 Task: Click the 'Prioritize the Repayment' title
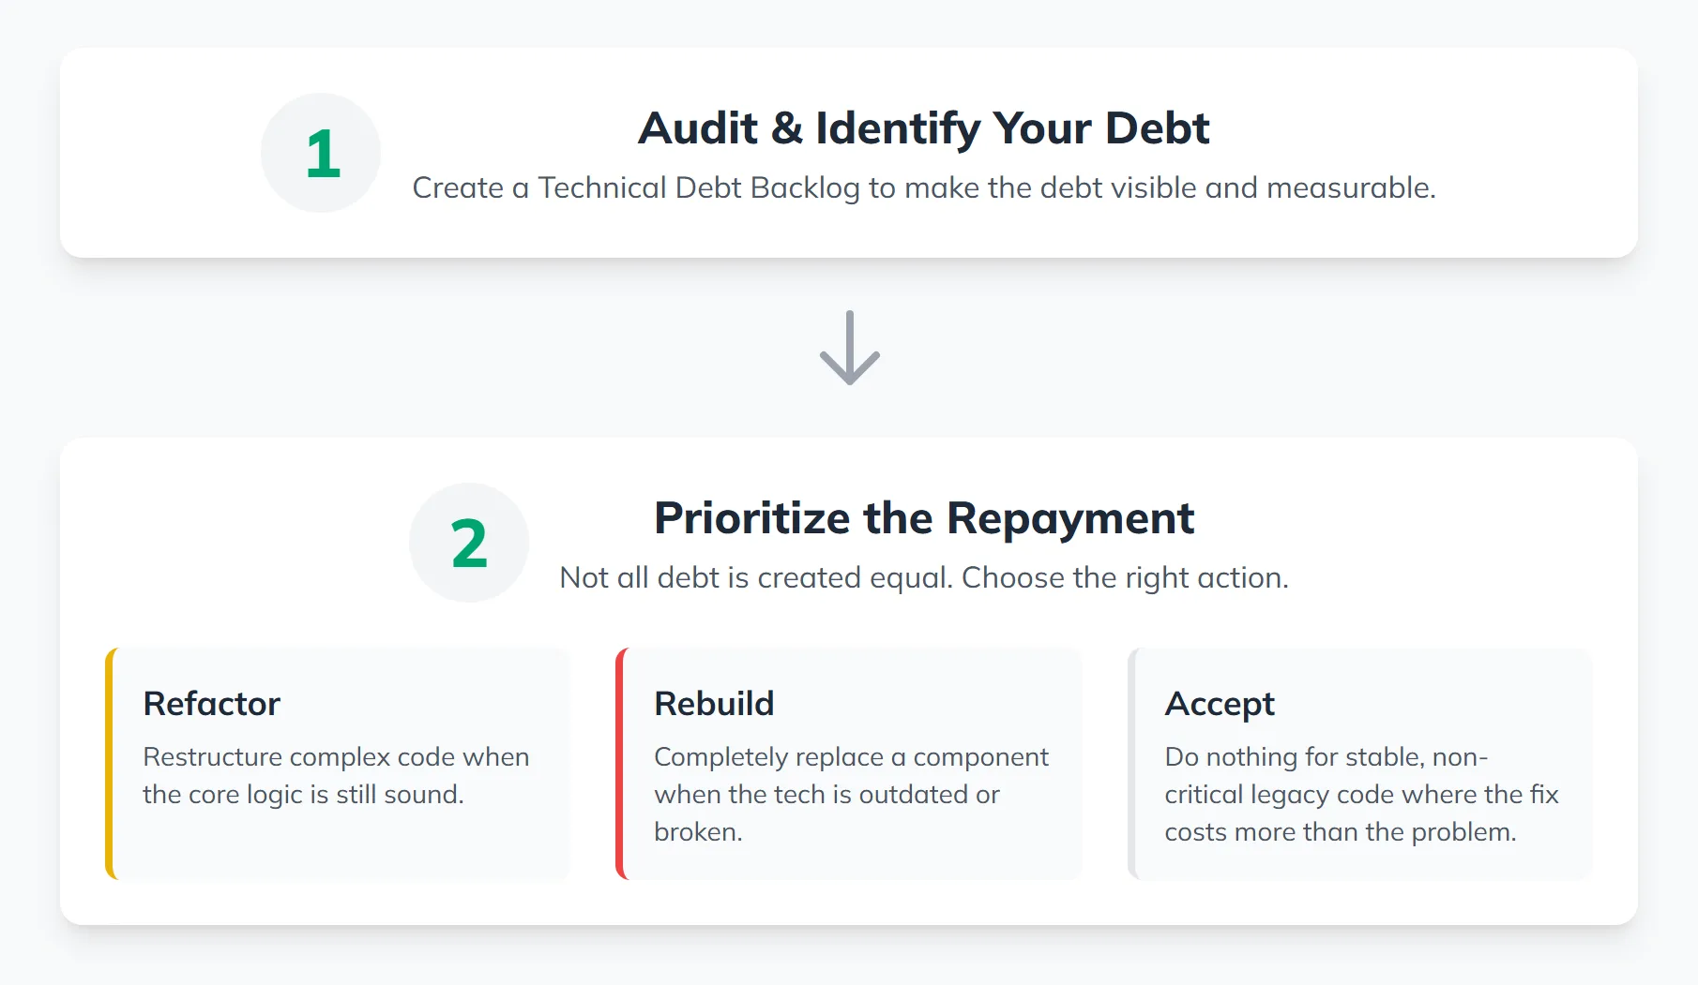[x=923, y=518]
